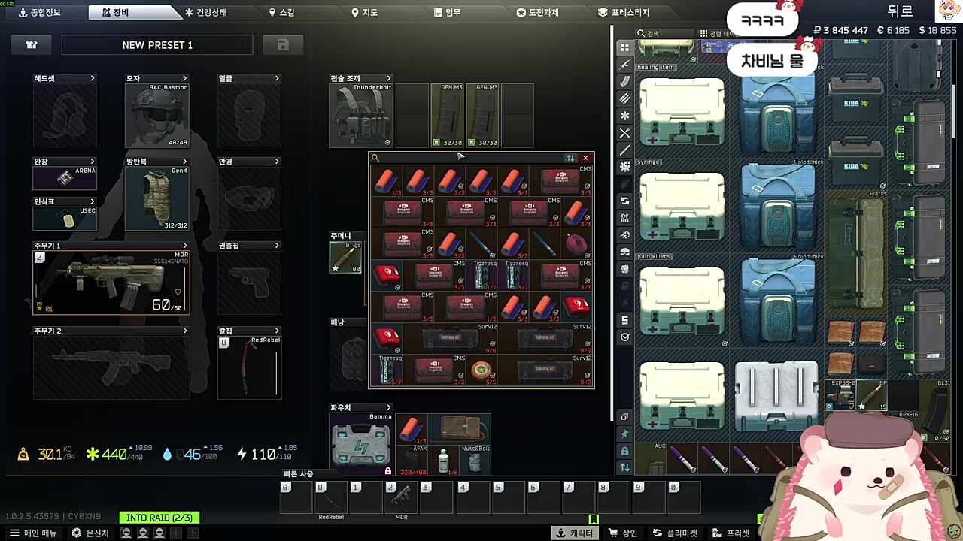Screen dimensions: 963x541
Task: Expand the 파우치 slot arrow
Action: (x=388, y=407)
